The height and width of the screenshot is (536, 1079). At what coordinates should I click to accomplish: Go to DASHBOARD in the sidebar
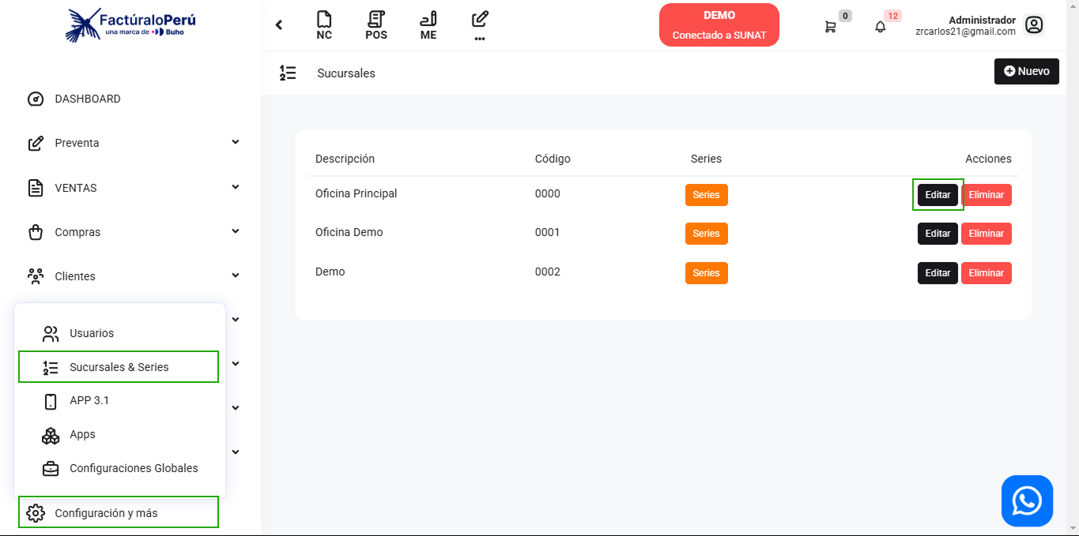click(87, 99)
